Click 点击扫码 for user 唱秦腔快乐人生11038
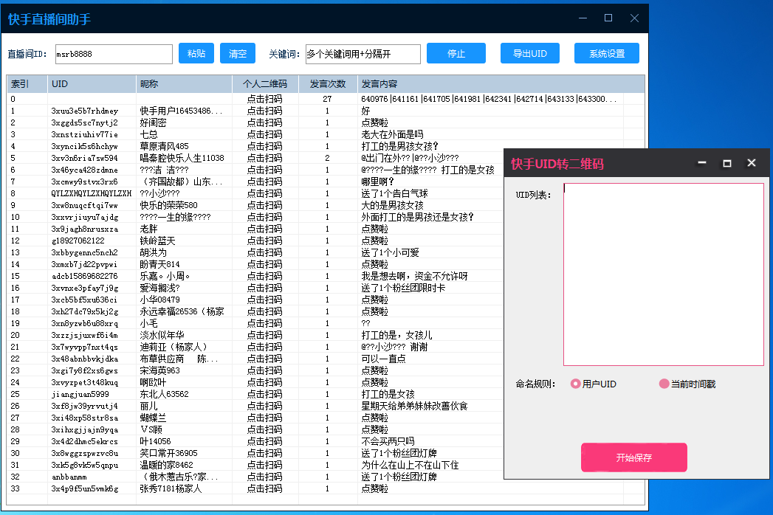Screen dimensions: 773x515 (x=265, y=158)
